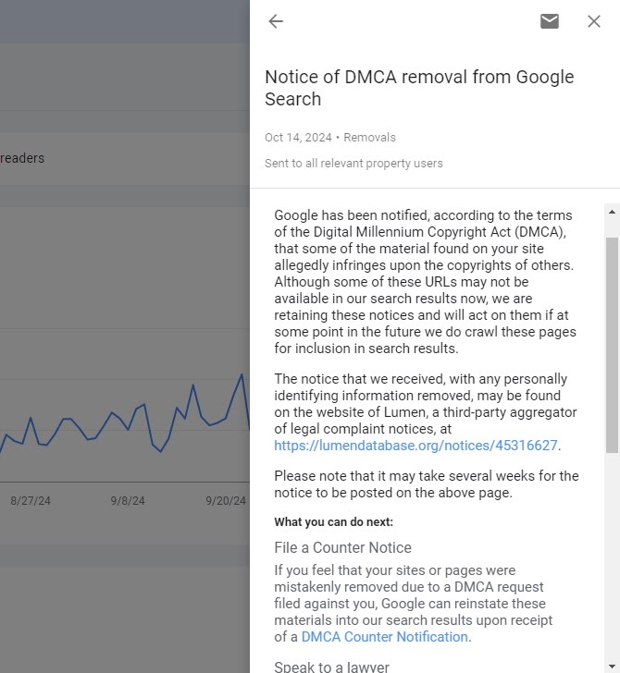The height and width of the screenshot is (673, 620).
Task: Click the Oct 14, 2024 date
Action: pyautogui.click(x=298, y=138)
